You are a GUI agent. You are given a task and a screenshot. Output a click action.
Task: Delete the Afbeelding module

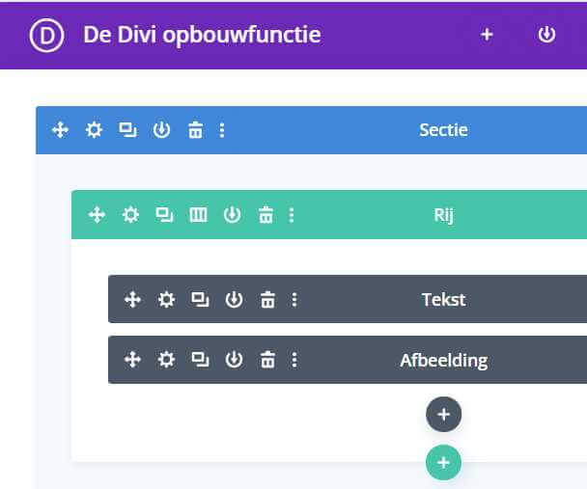(267, 360)
